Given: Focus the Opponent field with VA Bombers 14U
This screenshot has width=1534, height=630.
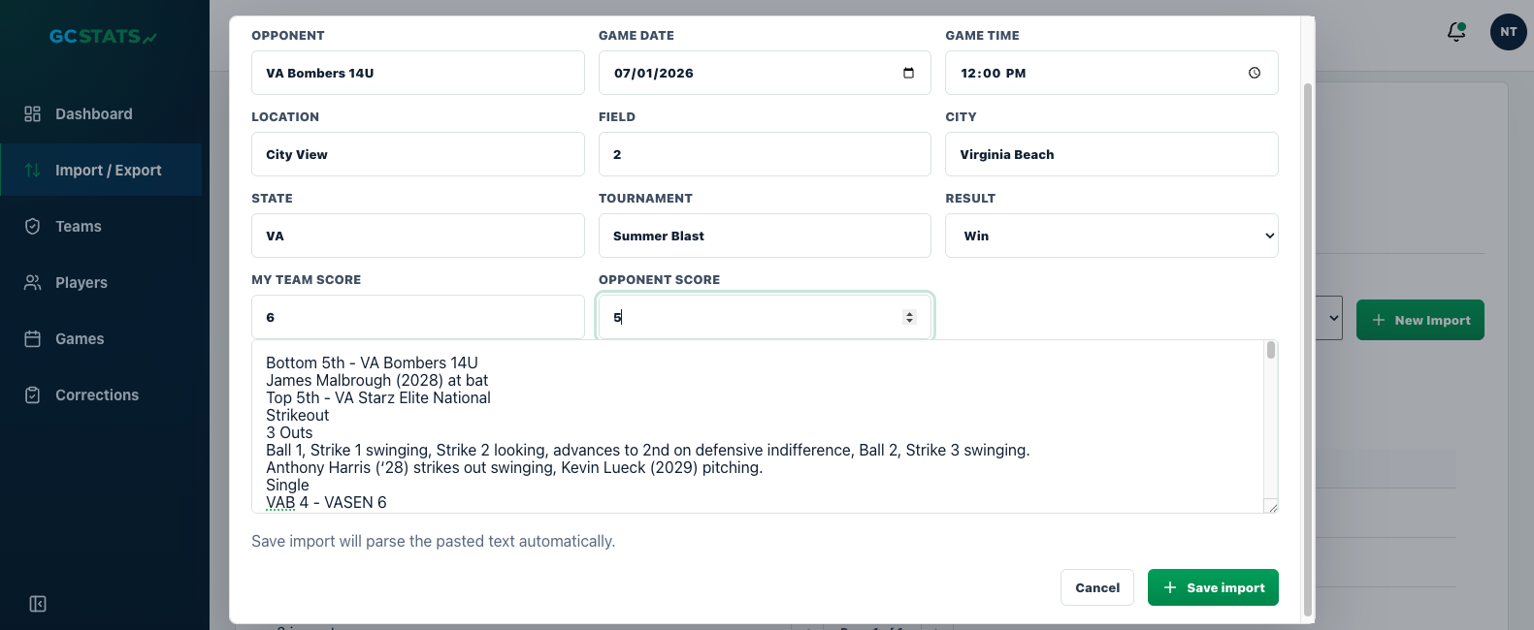Looking at the screenshot, I should click(x=418, y=73).
